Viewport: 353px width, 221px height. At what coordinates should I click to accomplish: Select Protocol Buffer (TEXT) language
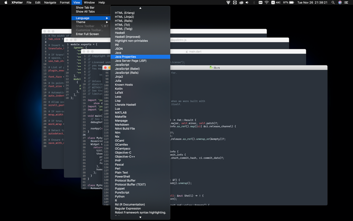point(140,184)
